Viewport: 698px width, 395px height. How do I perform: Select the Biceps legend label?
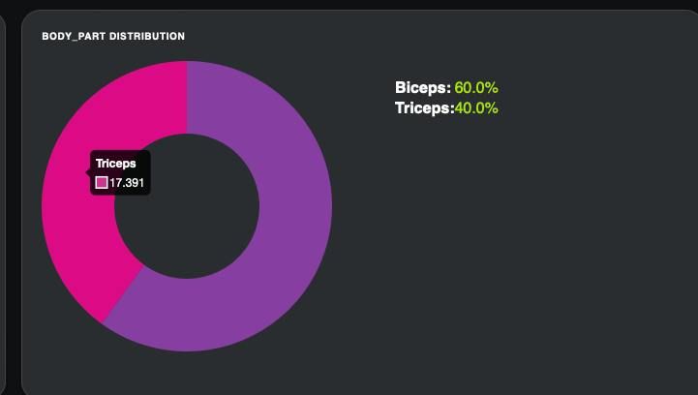pyautogui.click(x=423, y=87)
